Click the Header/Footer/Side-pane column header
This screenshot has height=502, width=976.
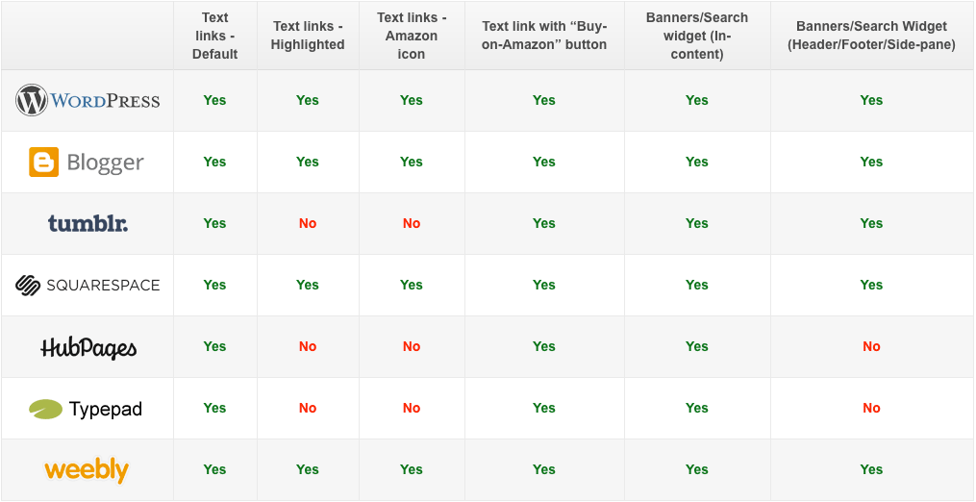pos(871,36)
